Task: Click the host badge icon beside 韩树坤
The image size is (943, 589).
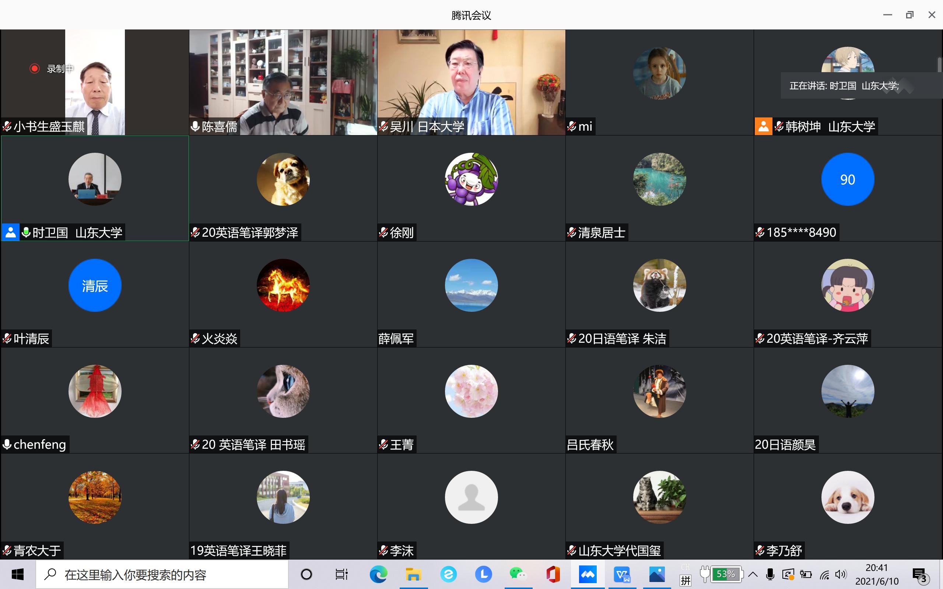Action: [763, 126]
